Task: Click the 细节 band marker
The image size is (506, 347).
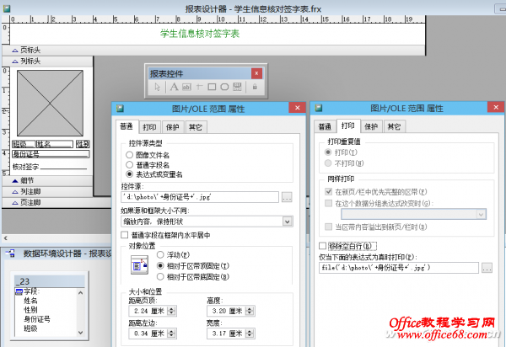Action: point(15,181)
